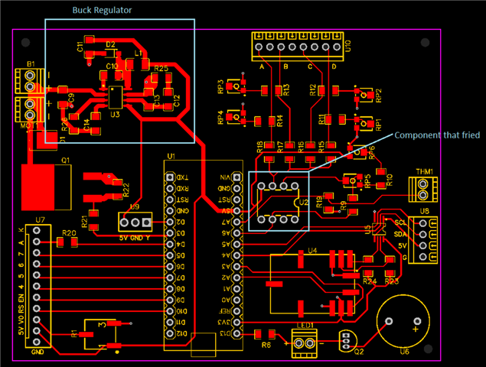Click the D12 pad on U1
Image resolution: width=486 pixels, height=367 pixels.
170,333
